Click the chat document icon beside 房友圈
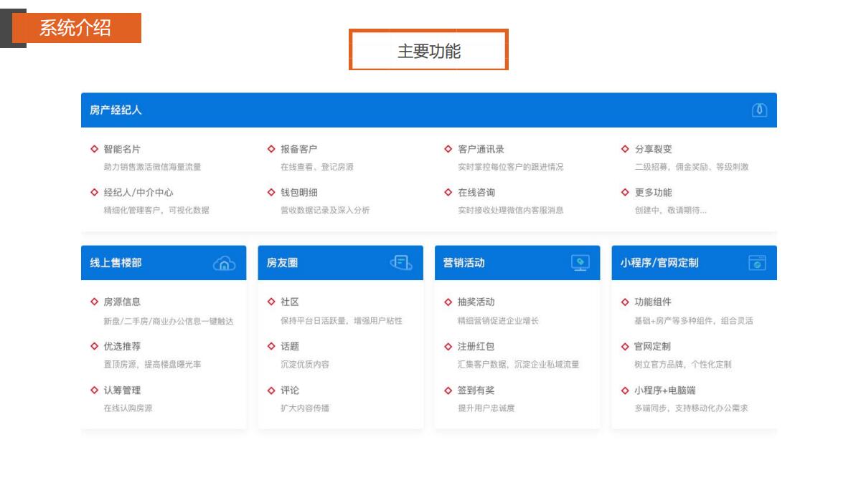Image resolution: width=856 pixels, height=480 pixels. pos(401,263)
